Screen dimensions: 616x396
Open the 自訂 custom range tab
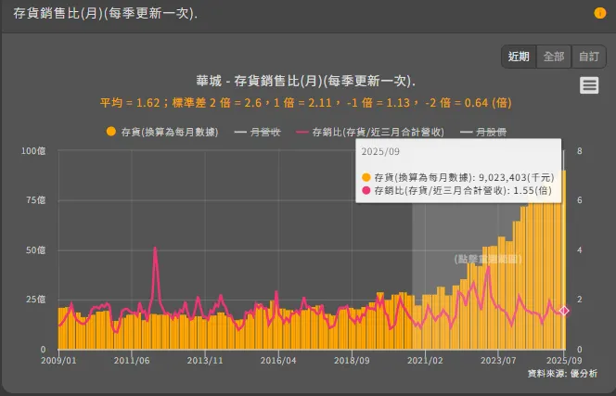point(588,57)
